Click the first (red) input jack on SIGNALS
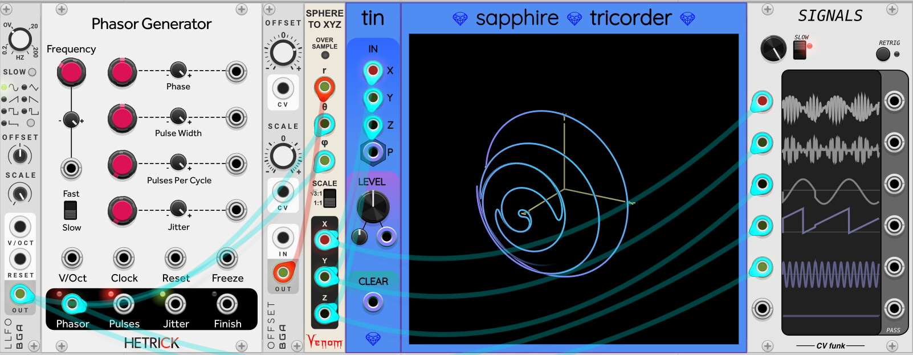 (762, 101)
